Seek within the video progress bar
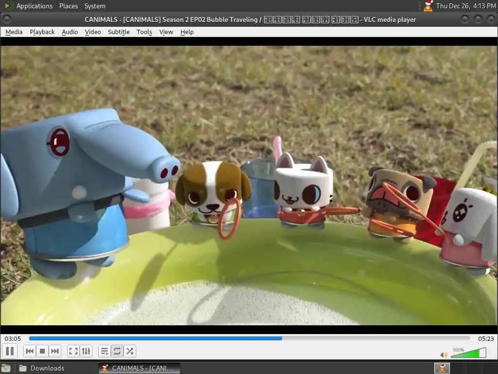This screenshot has height=374, width=498. tap(249, 338)
